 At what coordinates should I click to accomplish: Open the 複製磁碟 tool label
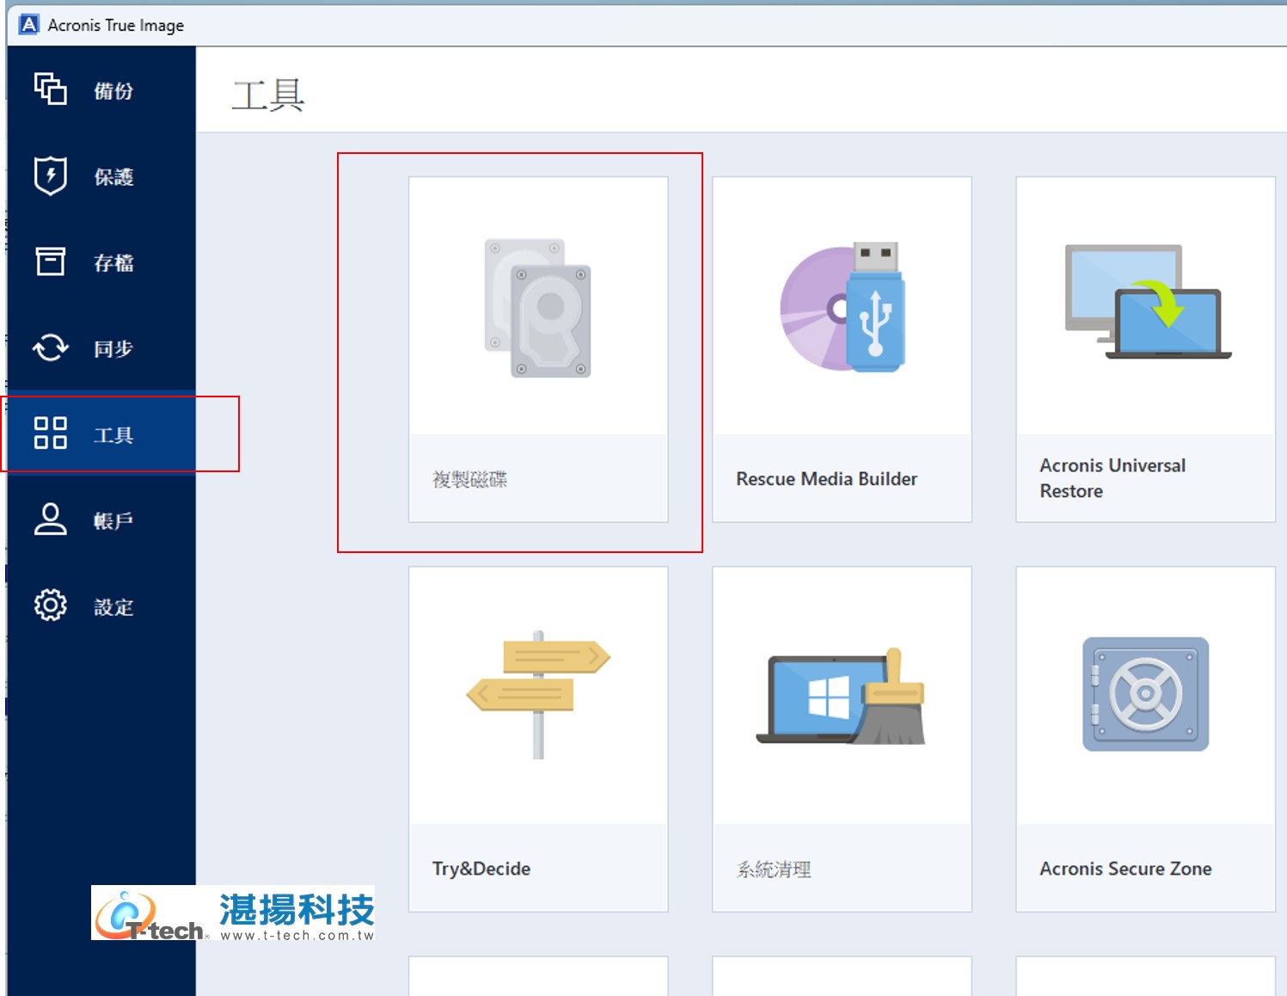469,479
